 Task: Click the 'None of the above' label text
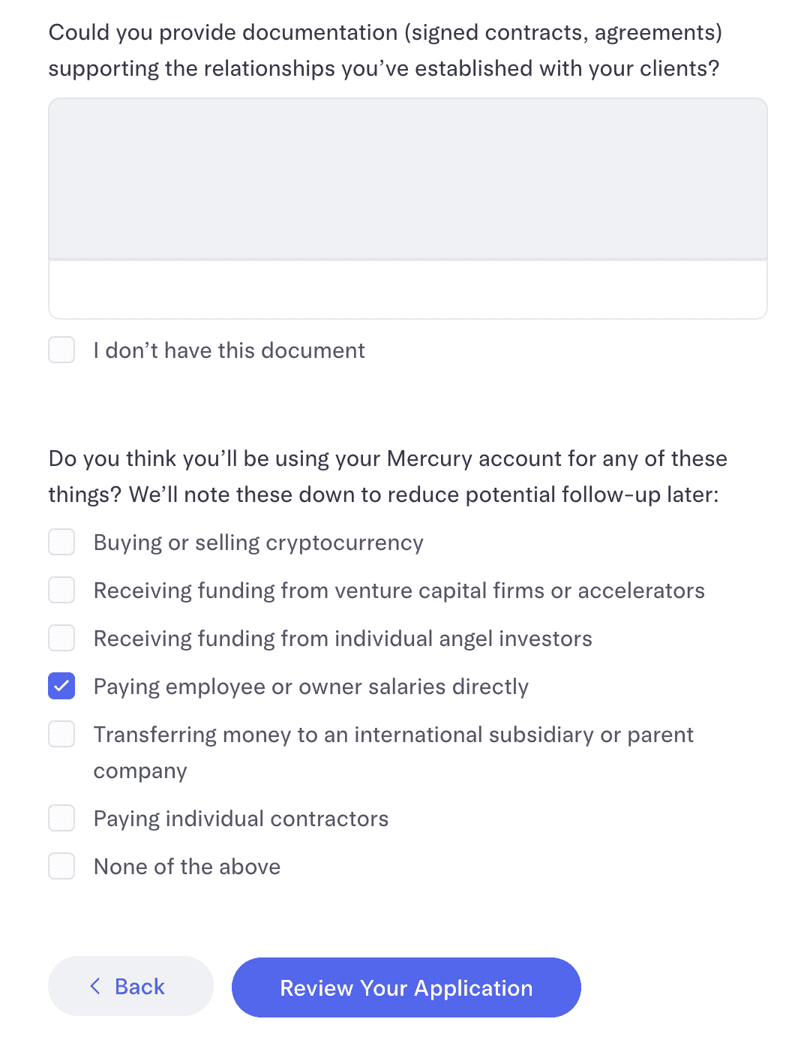(x=187, y=867)
